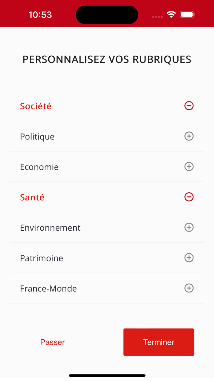The height and width of the screenshot is (381, 214).
Task: Add France-Monde using its plus icon
Action: click(x=189, y=288)
